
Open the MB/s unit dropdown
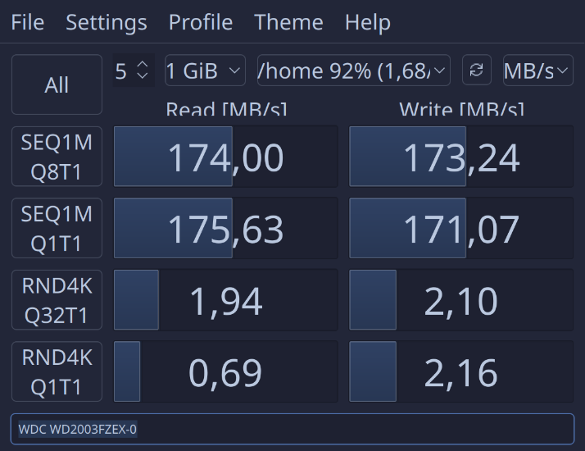pyautogui.click(x=538, y=71)
